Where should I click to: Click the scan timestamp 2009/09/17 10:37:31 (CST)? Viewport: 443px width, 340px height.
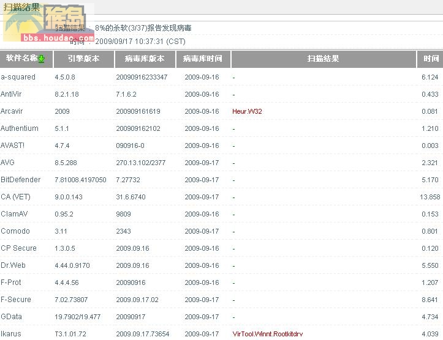coord(140,42)
